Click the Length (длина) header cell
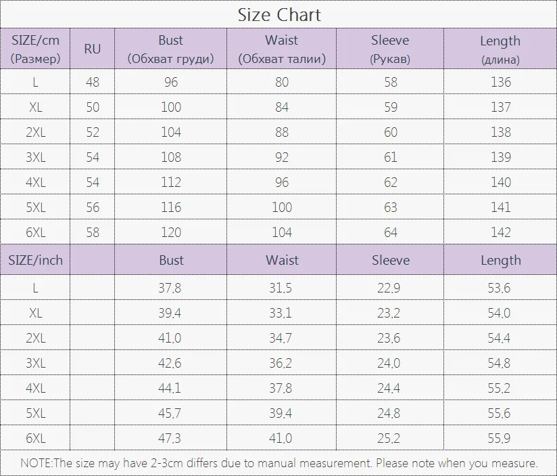 (500, 49)
